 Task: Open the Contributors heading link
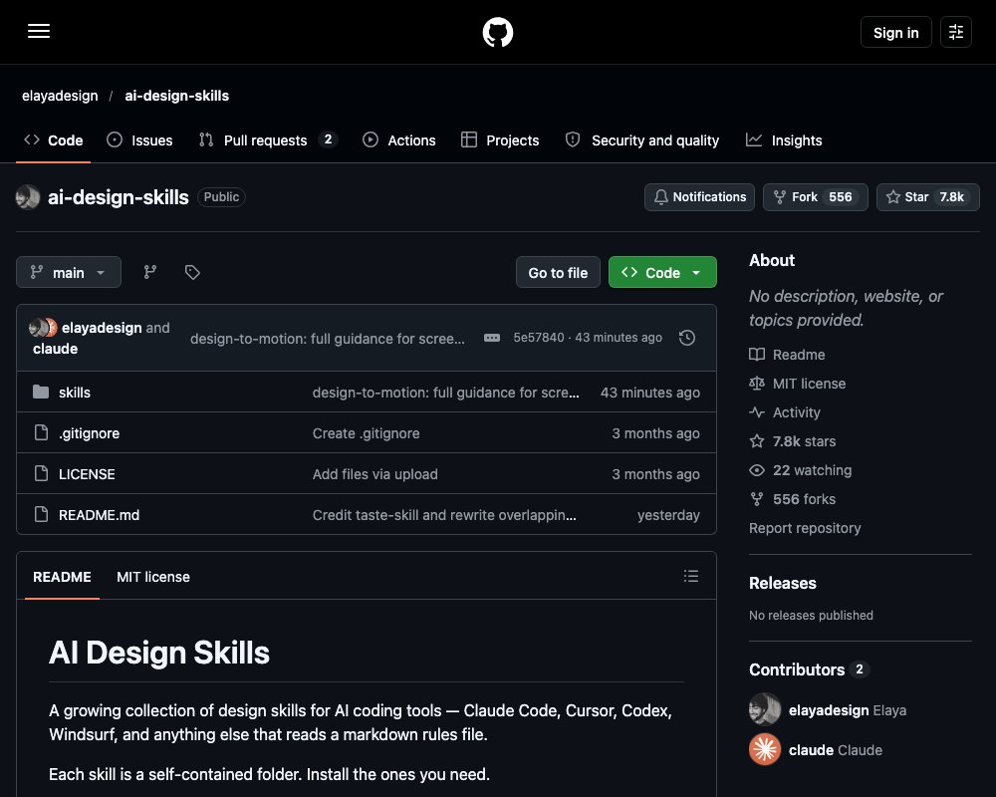tap(809, 669)
